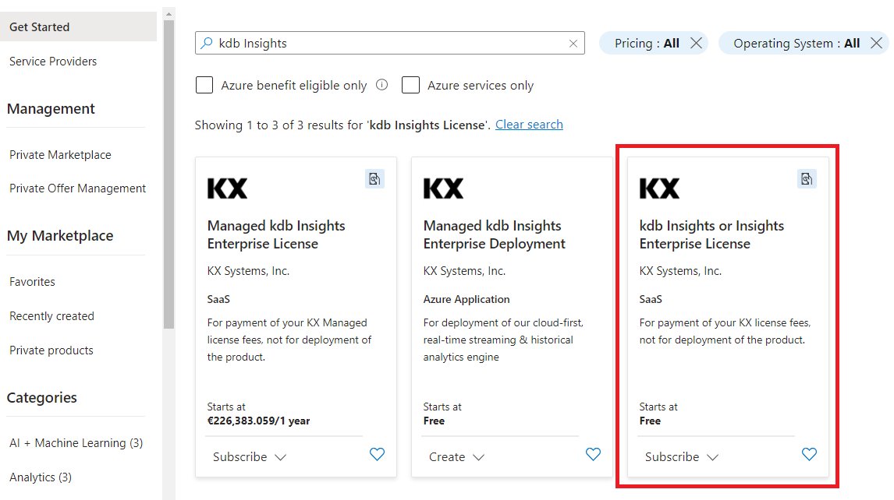This screenshot has width=894, height=500.
Task: Enable Azure benefit eligible only checkbox
Action: [x=204, y=85]
